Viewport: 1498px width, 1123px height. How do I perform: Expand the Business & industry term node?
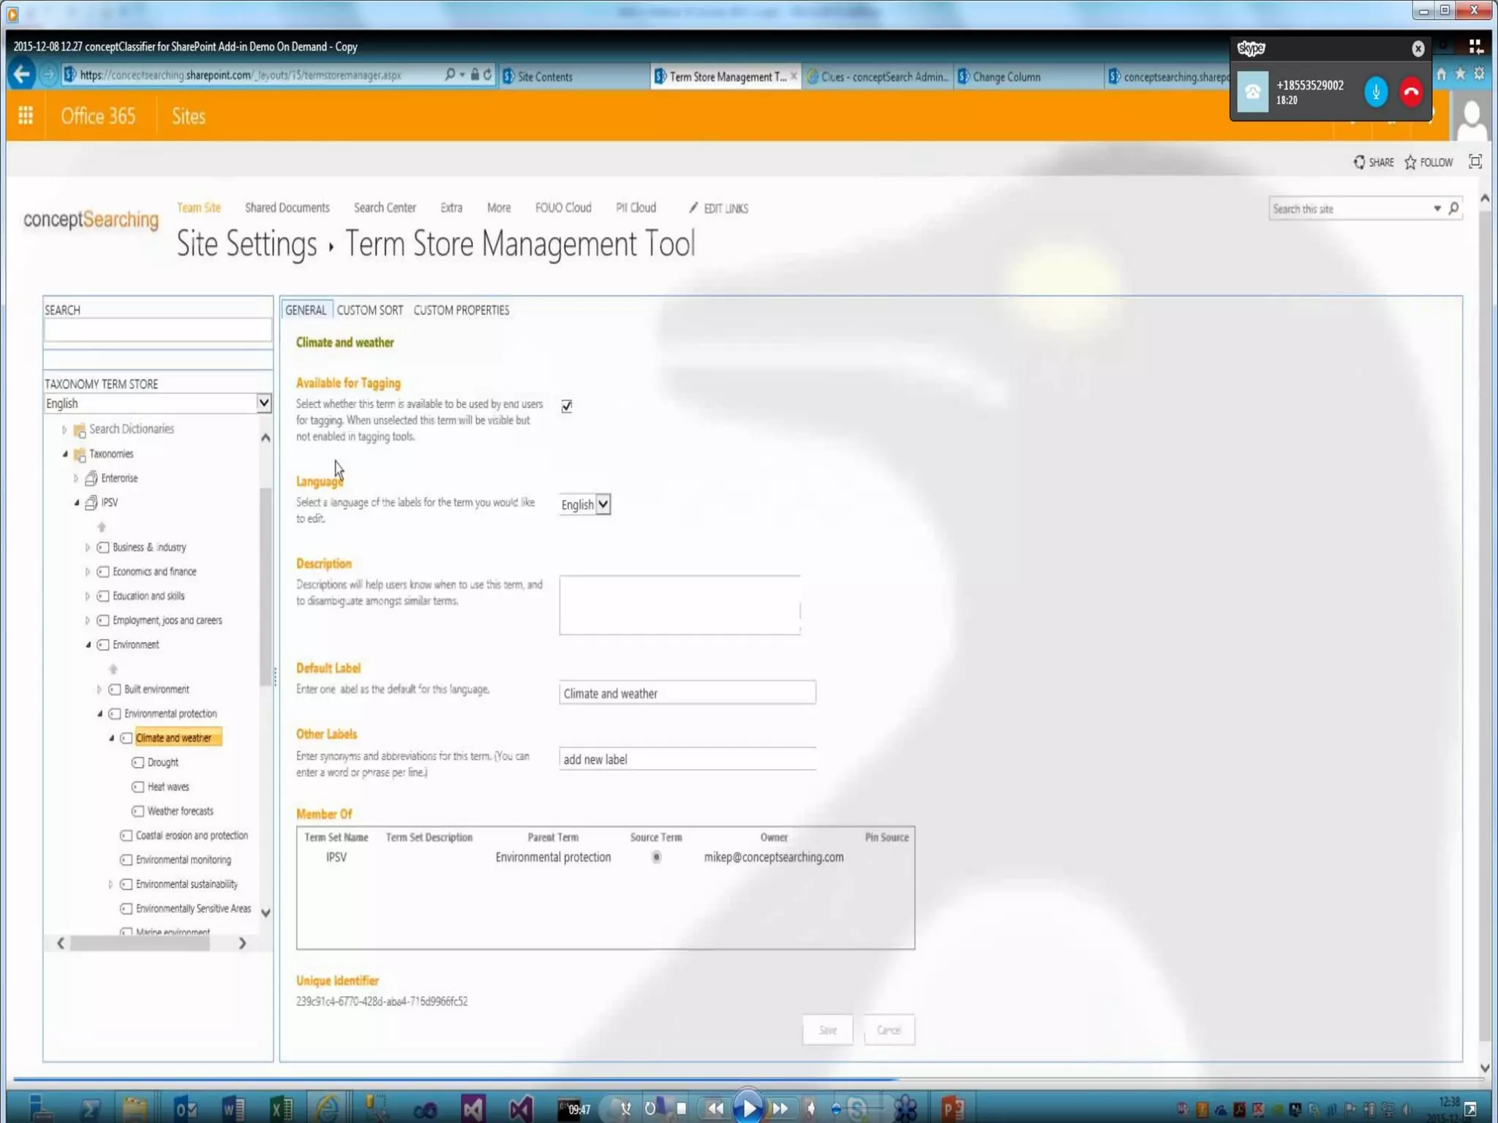click(88, 548)
